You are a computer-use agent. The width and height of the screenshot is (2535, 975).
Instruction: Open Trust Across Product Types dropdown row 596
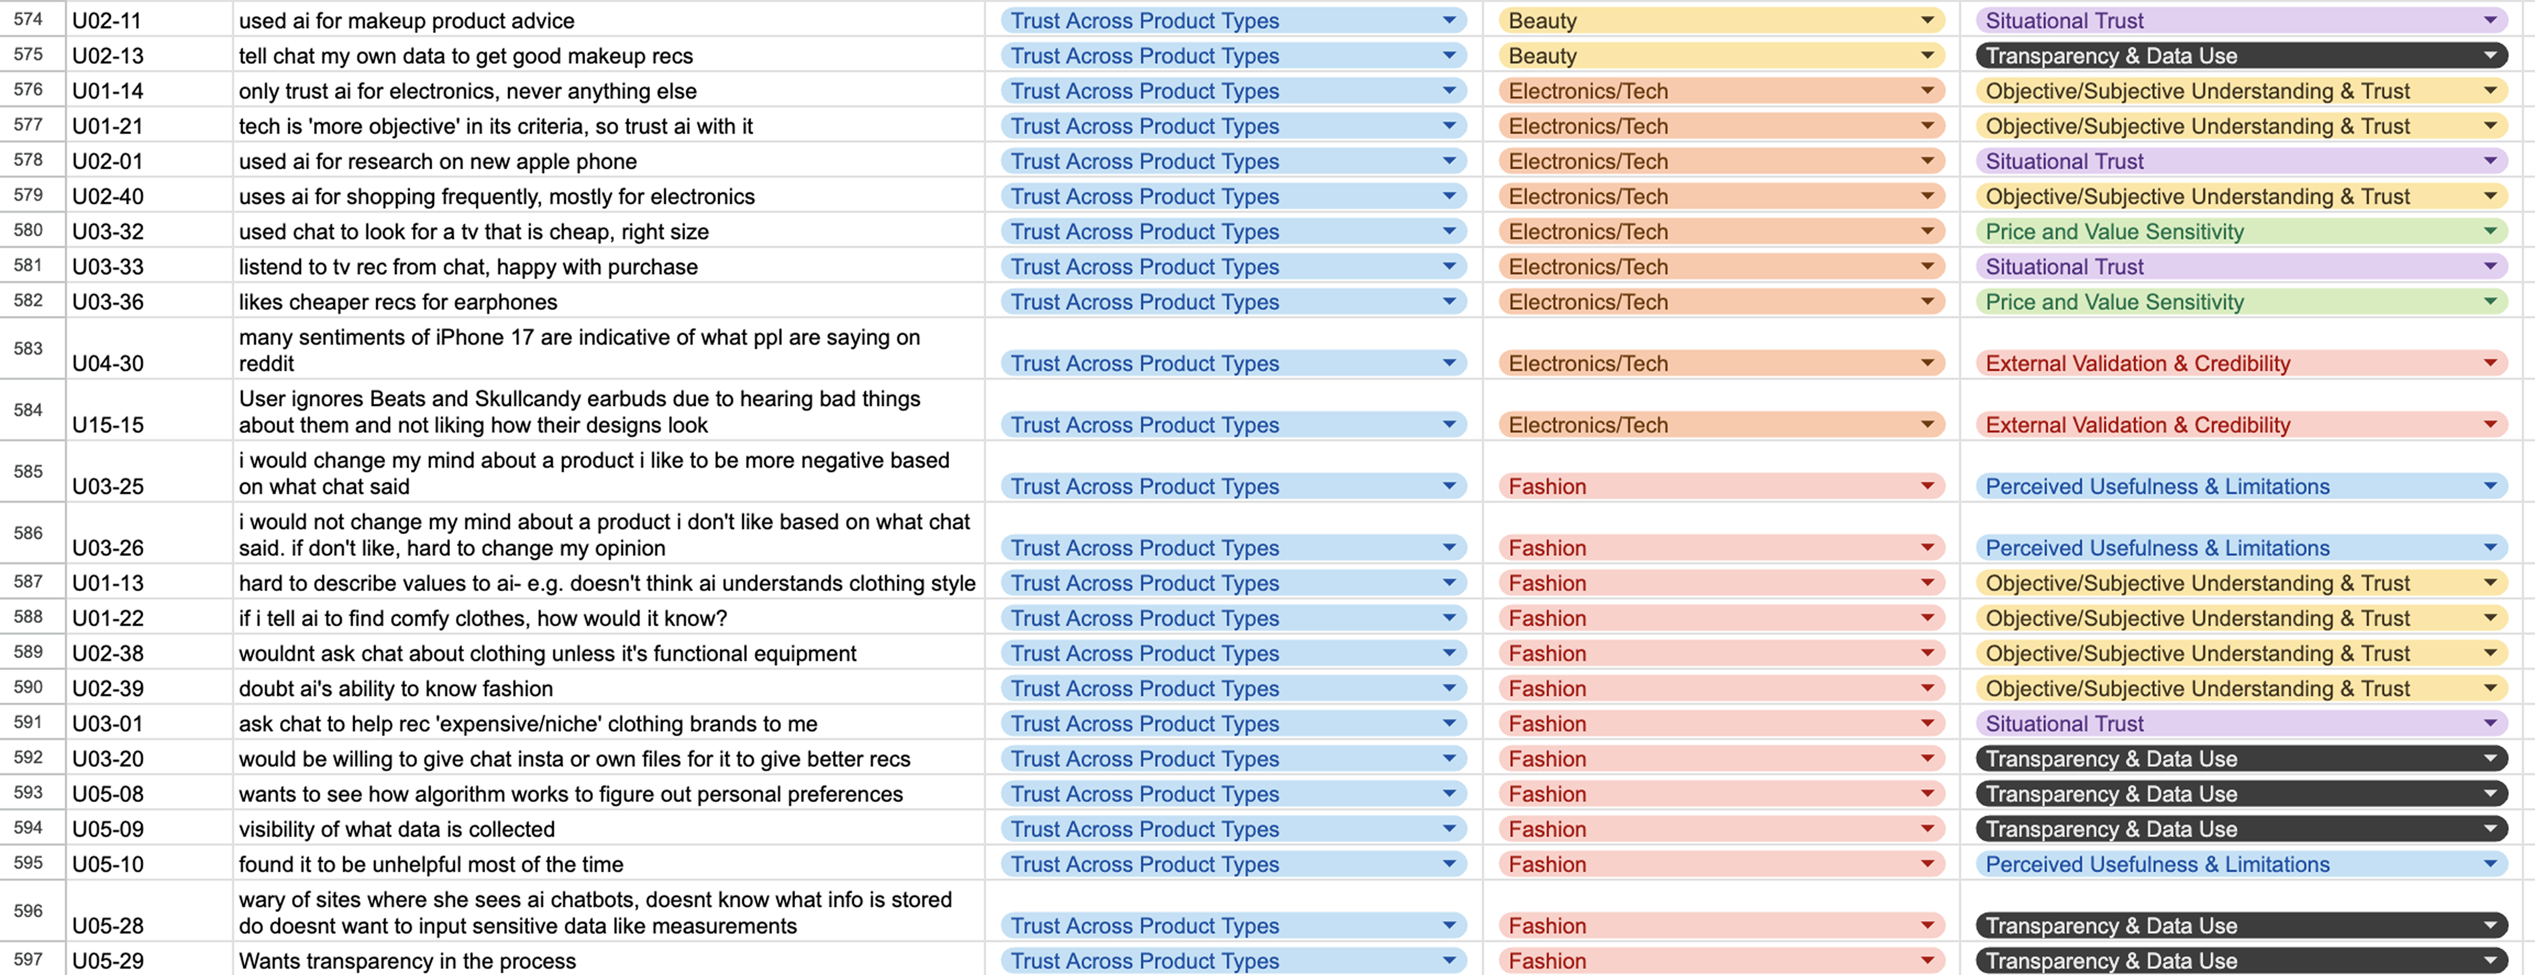point(1449,926)
